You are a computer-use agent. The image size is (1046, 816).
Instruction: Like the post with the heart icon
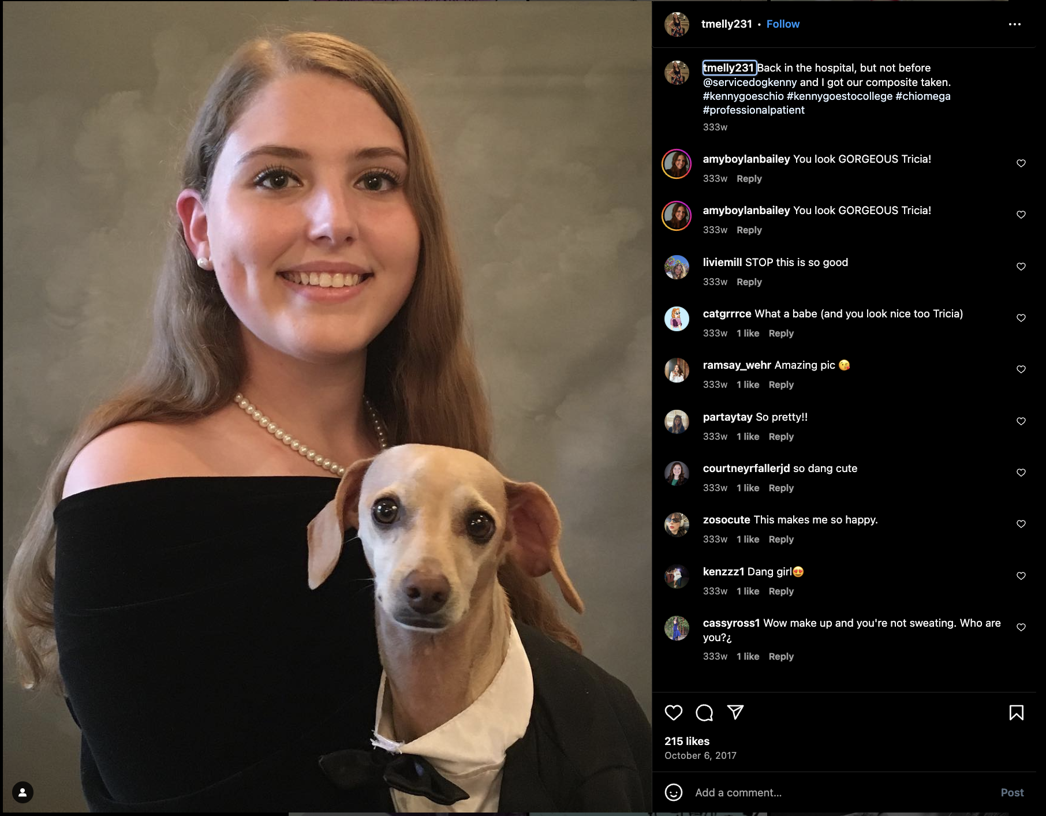click(x=674, y=713)
